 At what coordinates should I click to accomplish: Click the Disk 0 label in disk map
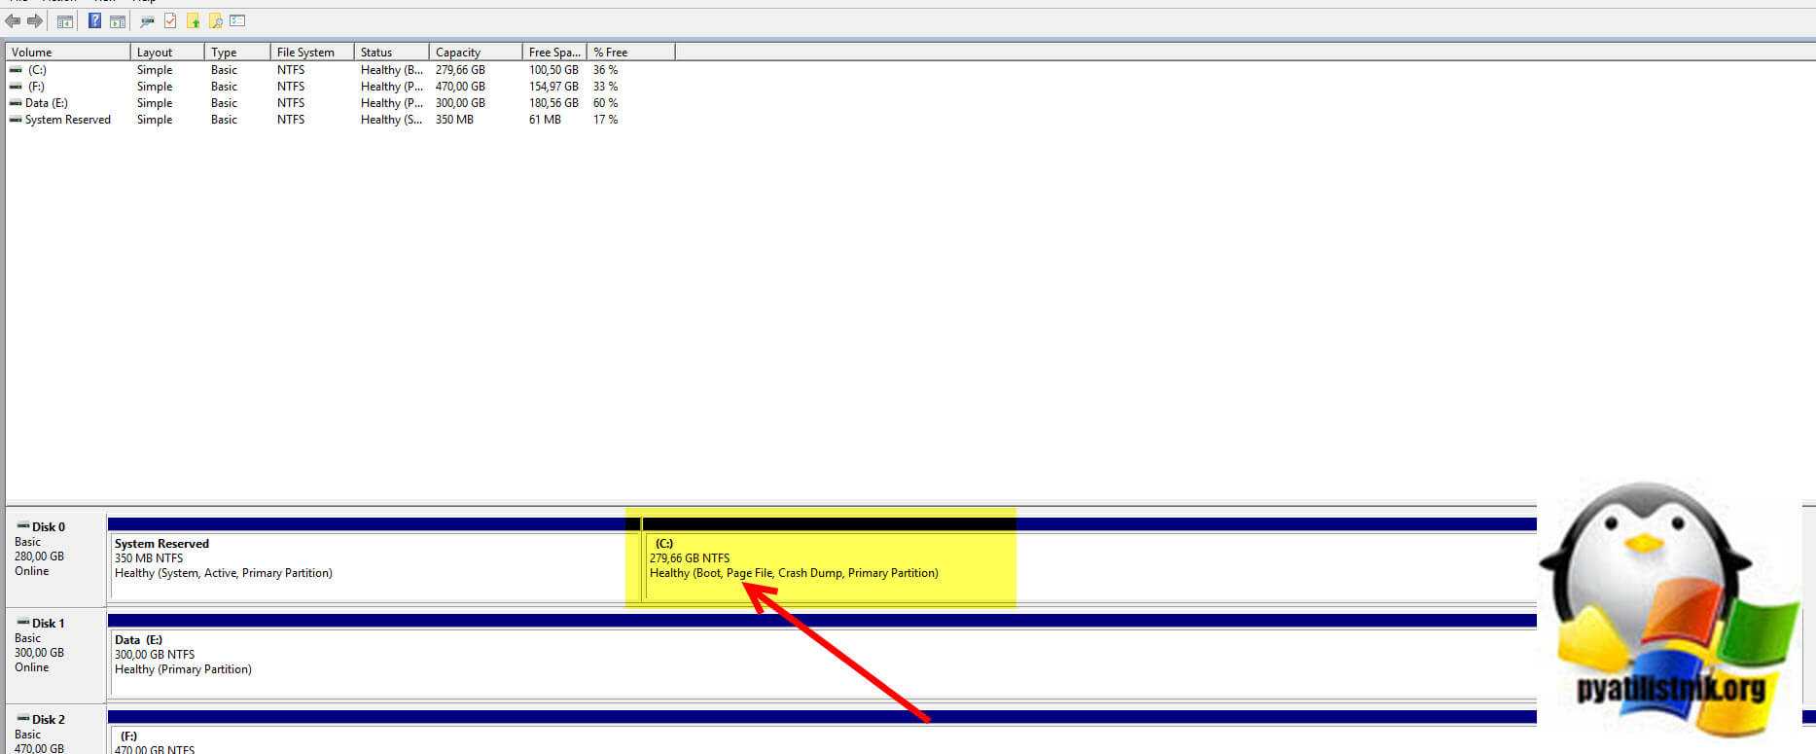pyautogui.click(x=48, y=527)
